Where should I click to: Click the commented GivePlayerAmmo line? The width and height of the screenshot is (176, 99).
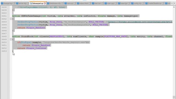click(x=42, y=7)
